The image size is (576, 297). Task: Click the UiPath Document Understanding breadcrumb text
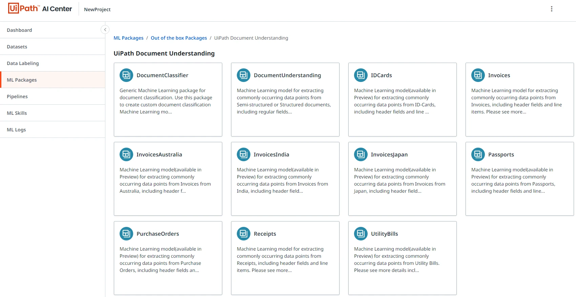point(251,38)
